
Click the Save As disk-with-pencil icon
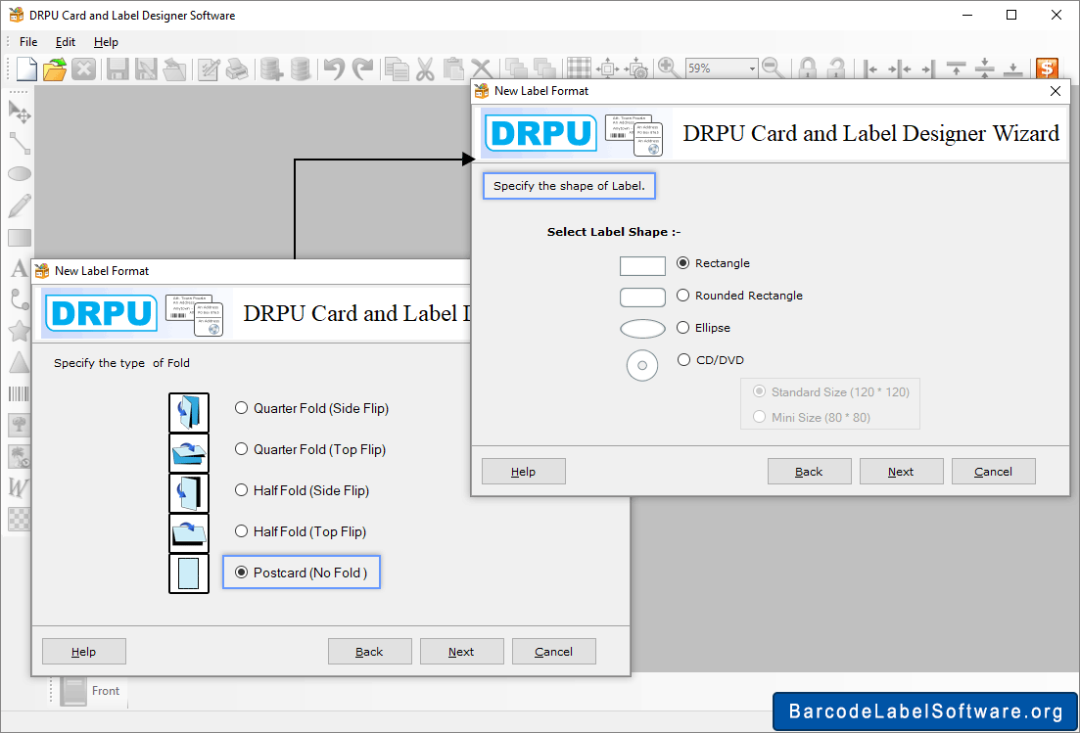(146, 69)
